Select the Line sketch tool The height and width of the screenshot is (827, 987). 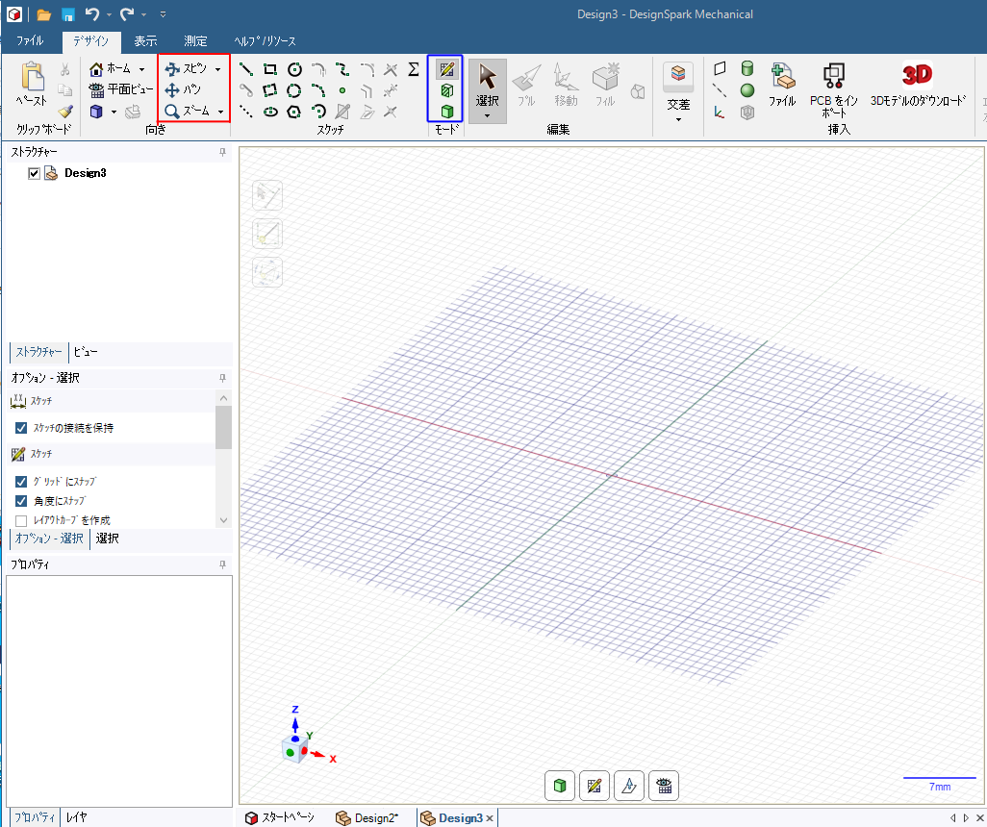point(246,69)
